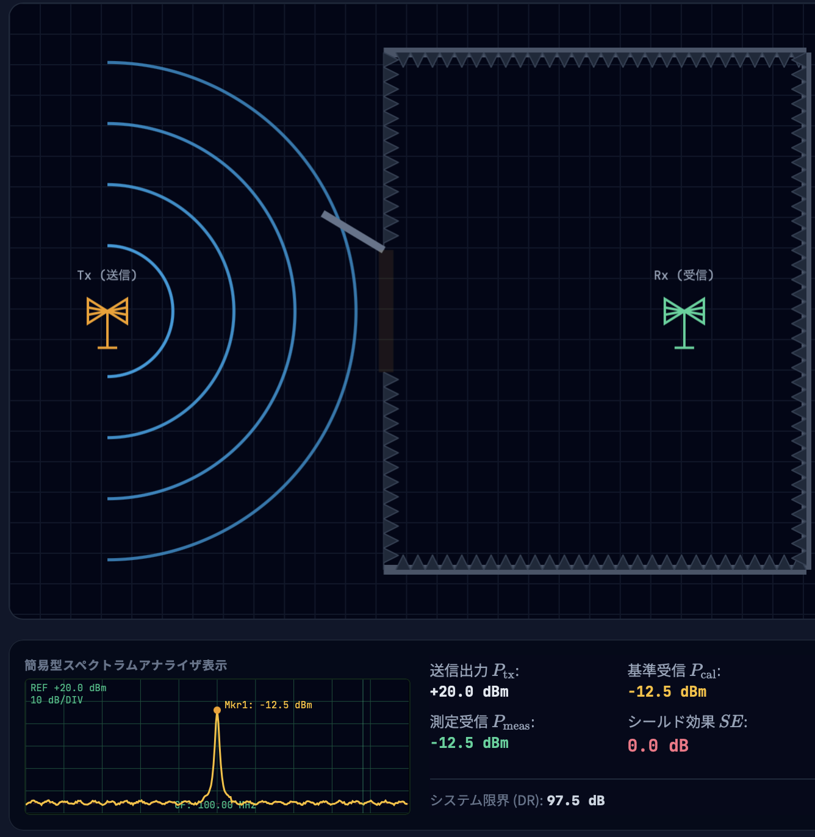The height and width of the screenshot is (837, 815).
Task: Click the 送信出力 Ptx label
Action: 475,671
